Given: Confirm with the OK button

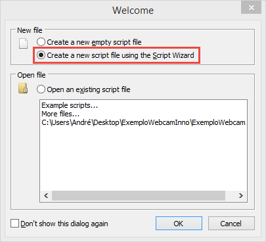Looking at the screenshot, I should [x=179, y=224].
